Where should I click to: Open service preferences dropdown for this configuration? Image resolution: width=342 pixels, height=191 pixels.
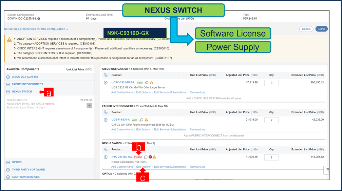coord(36,29)
